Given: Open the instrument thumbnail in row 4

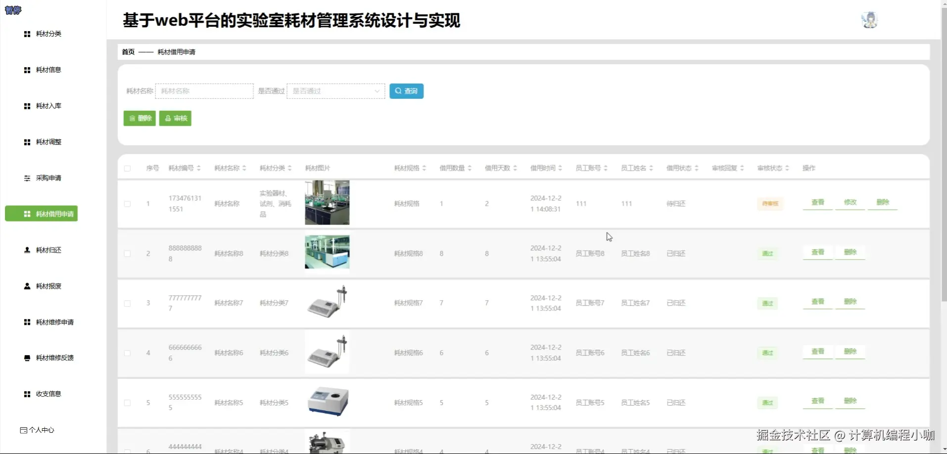Looking at the screenshot, I should (327, 352).
